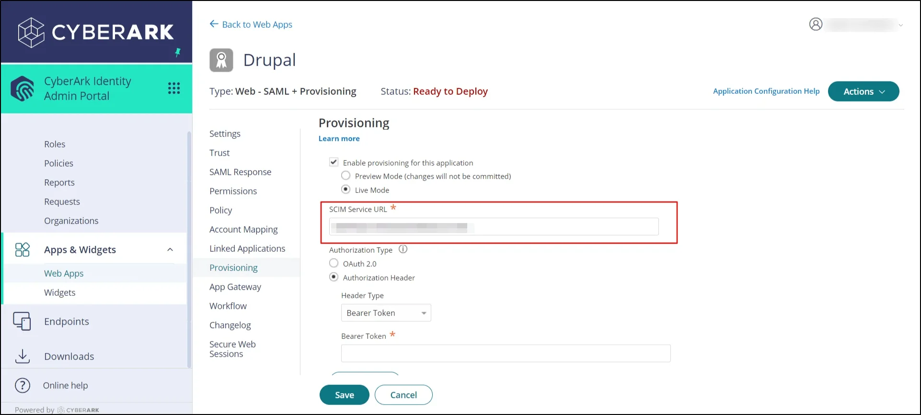This screenshot has width=921, height=415.
Task: Expand the user account menu chevron
Action: tap(901, 25)
